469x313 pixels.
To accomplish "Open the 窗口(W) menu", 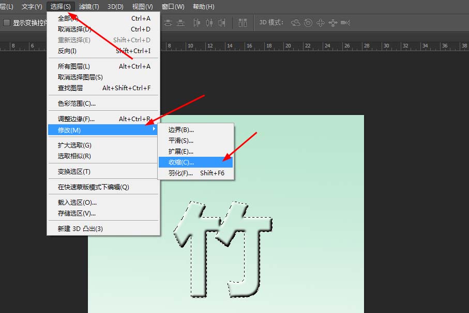I will (x=173, y=6).
